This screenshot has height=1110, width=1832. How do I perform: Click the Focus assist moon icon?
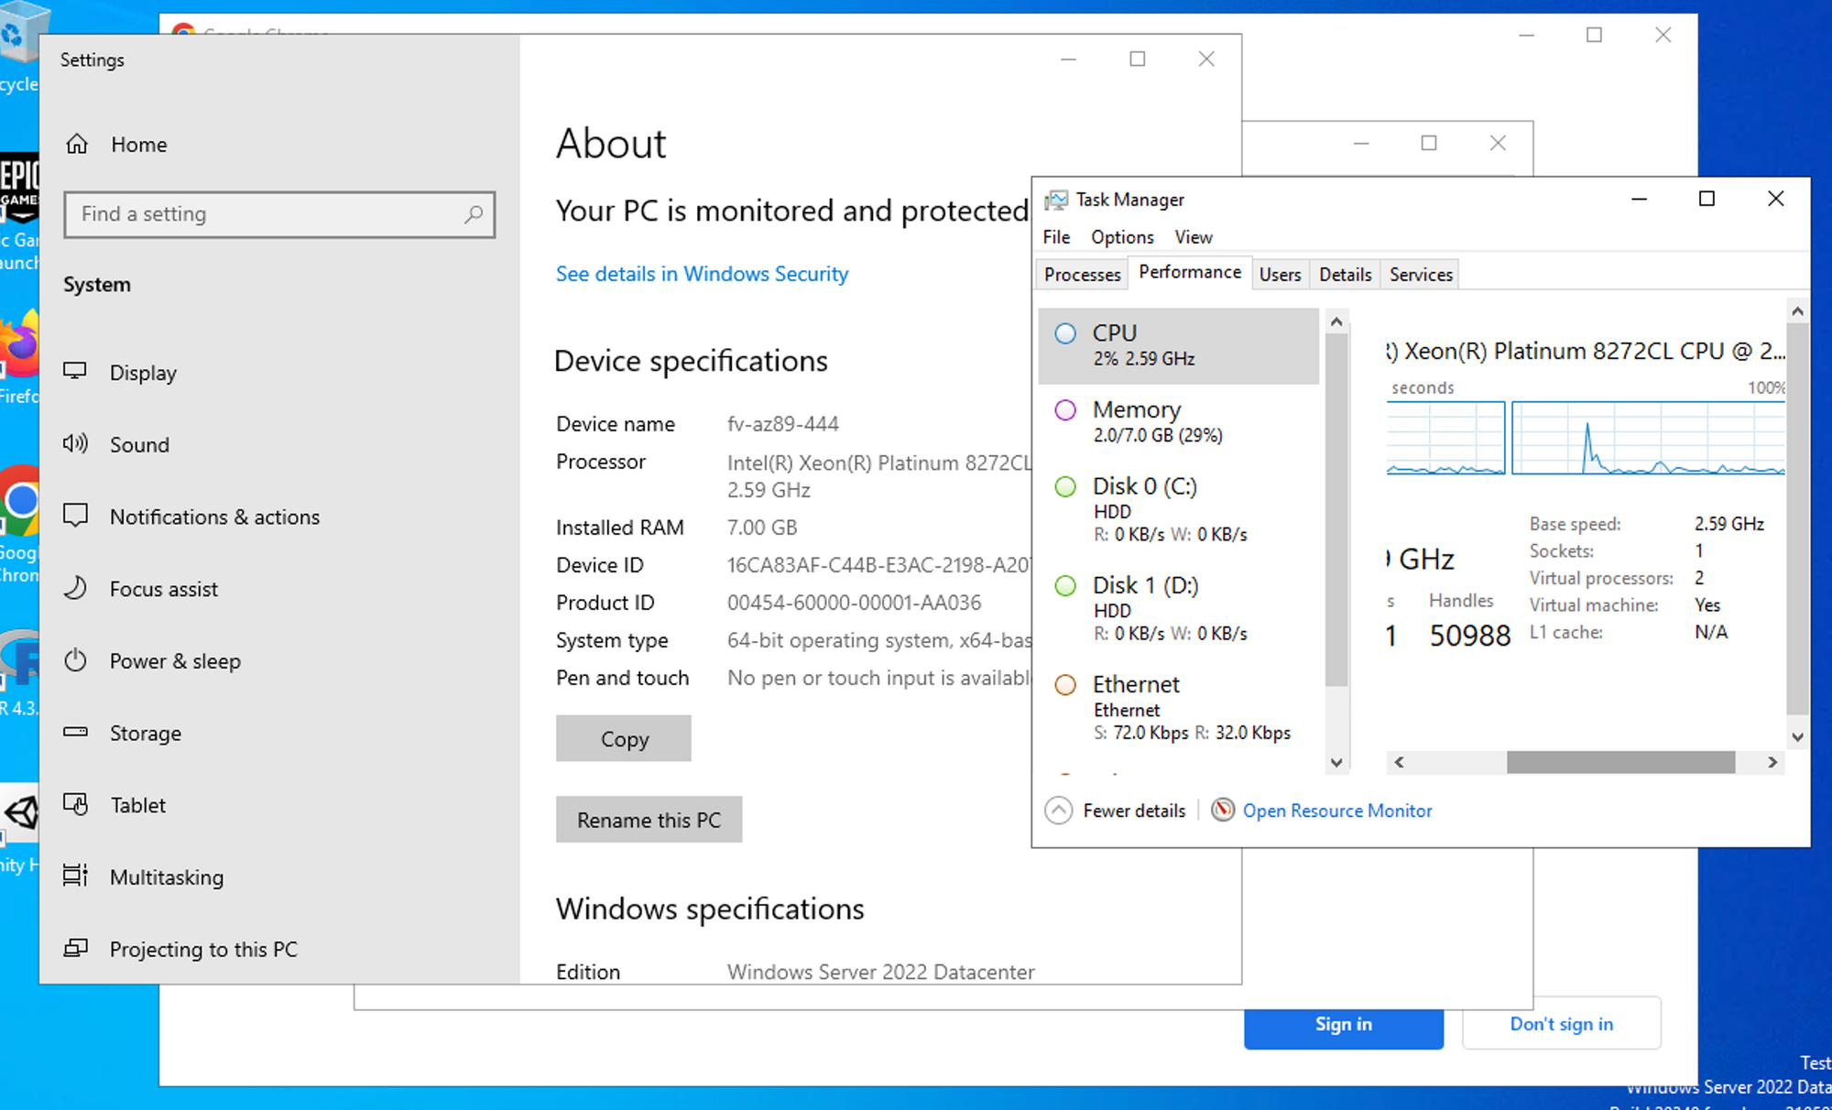(x=75, y=588)
